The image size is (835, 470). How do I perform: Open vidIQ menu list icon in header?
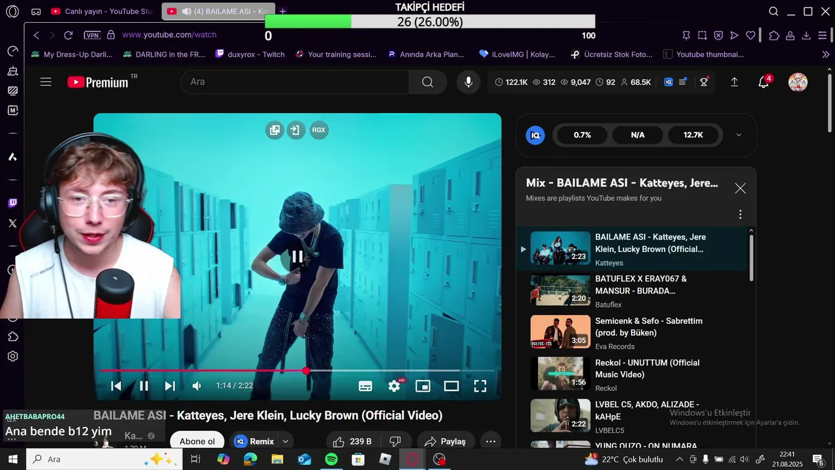click(682, 82)
